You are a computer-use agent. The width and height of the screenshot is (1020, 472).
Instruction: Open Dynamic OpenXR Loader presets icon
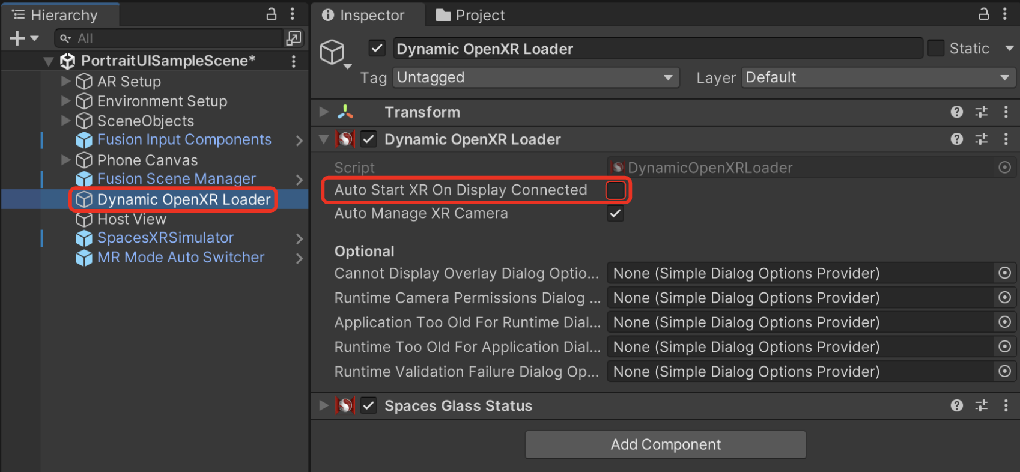[982, 139]
